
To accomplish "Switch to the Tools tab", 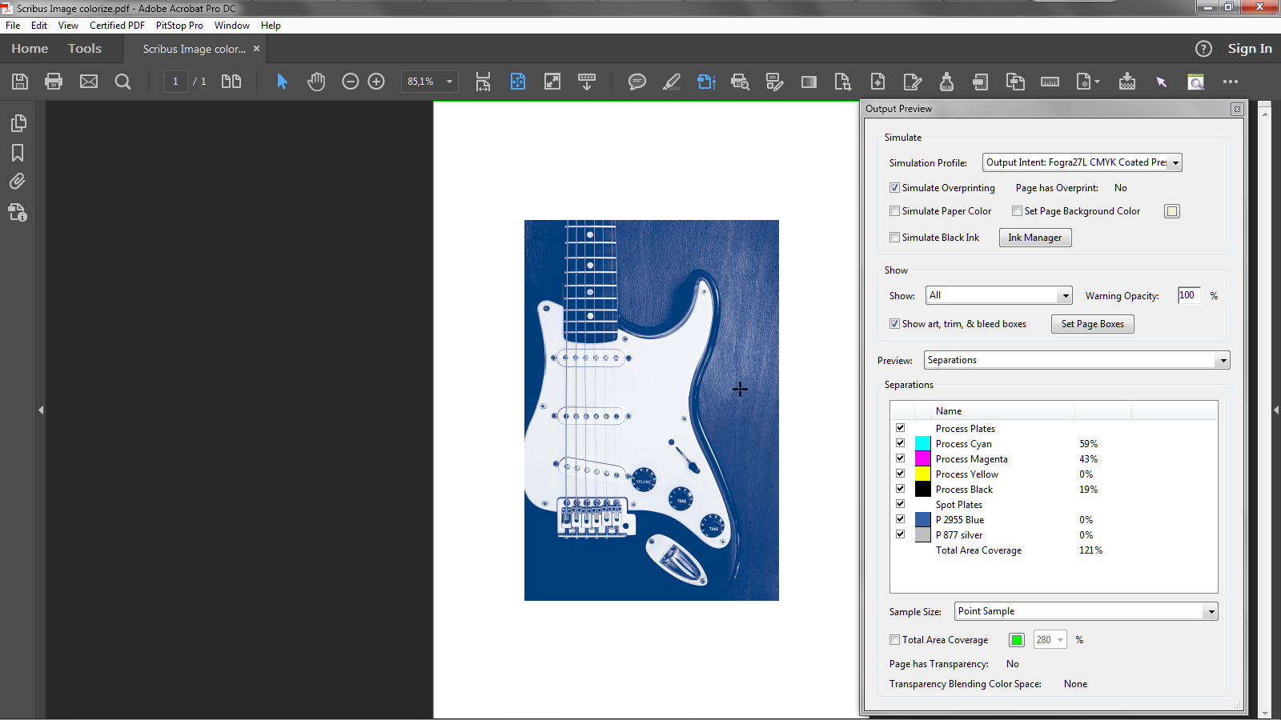I will point(85,49).
